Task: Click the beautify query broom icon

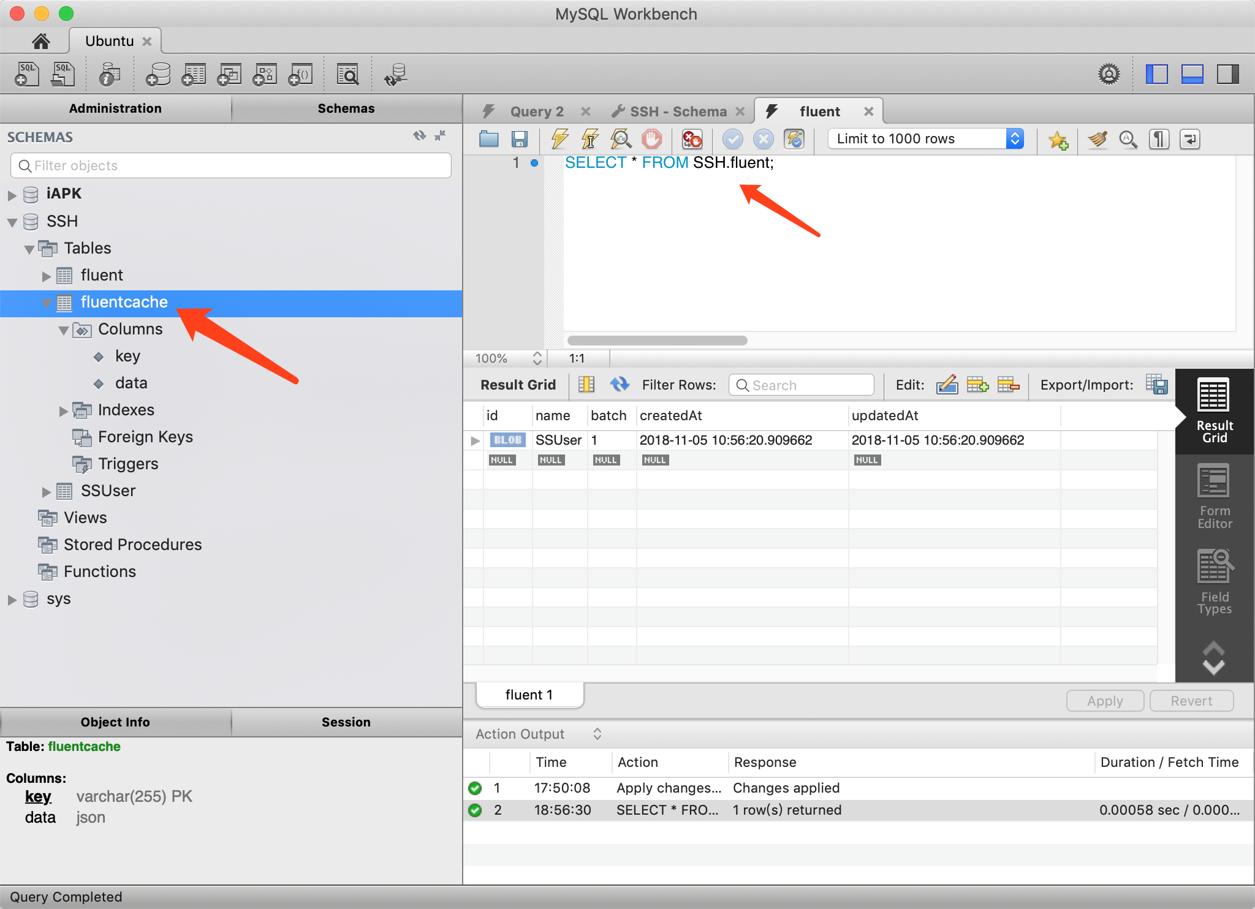Action: [1097, 139]
